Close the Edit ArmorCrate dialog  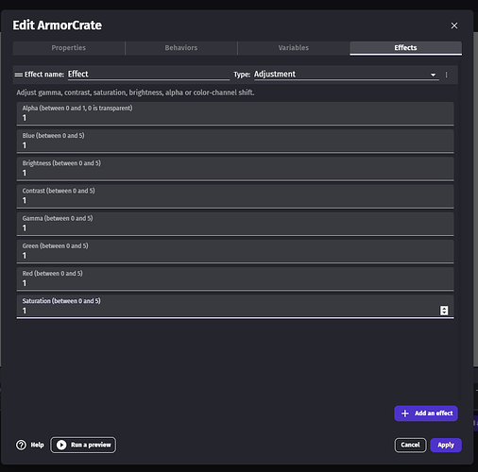pos(454,25)
